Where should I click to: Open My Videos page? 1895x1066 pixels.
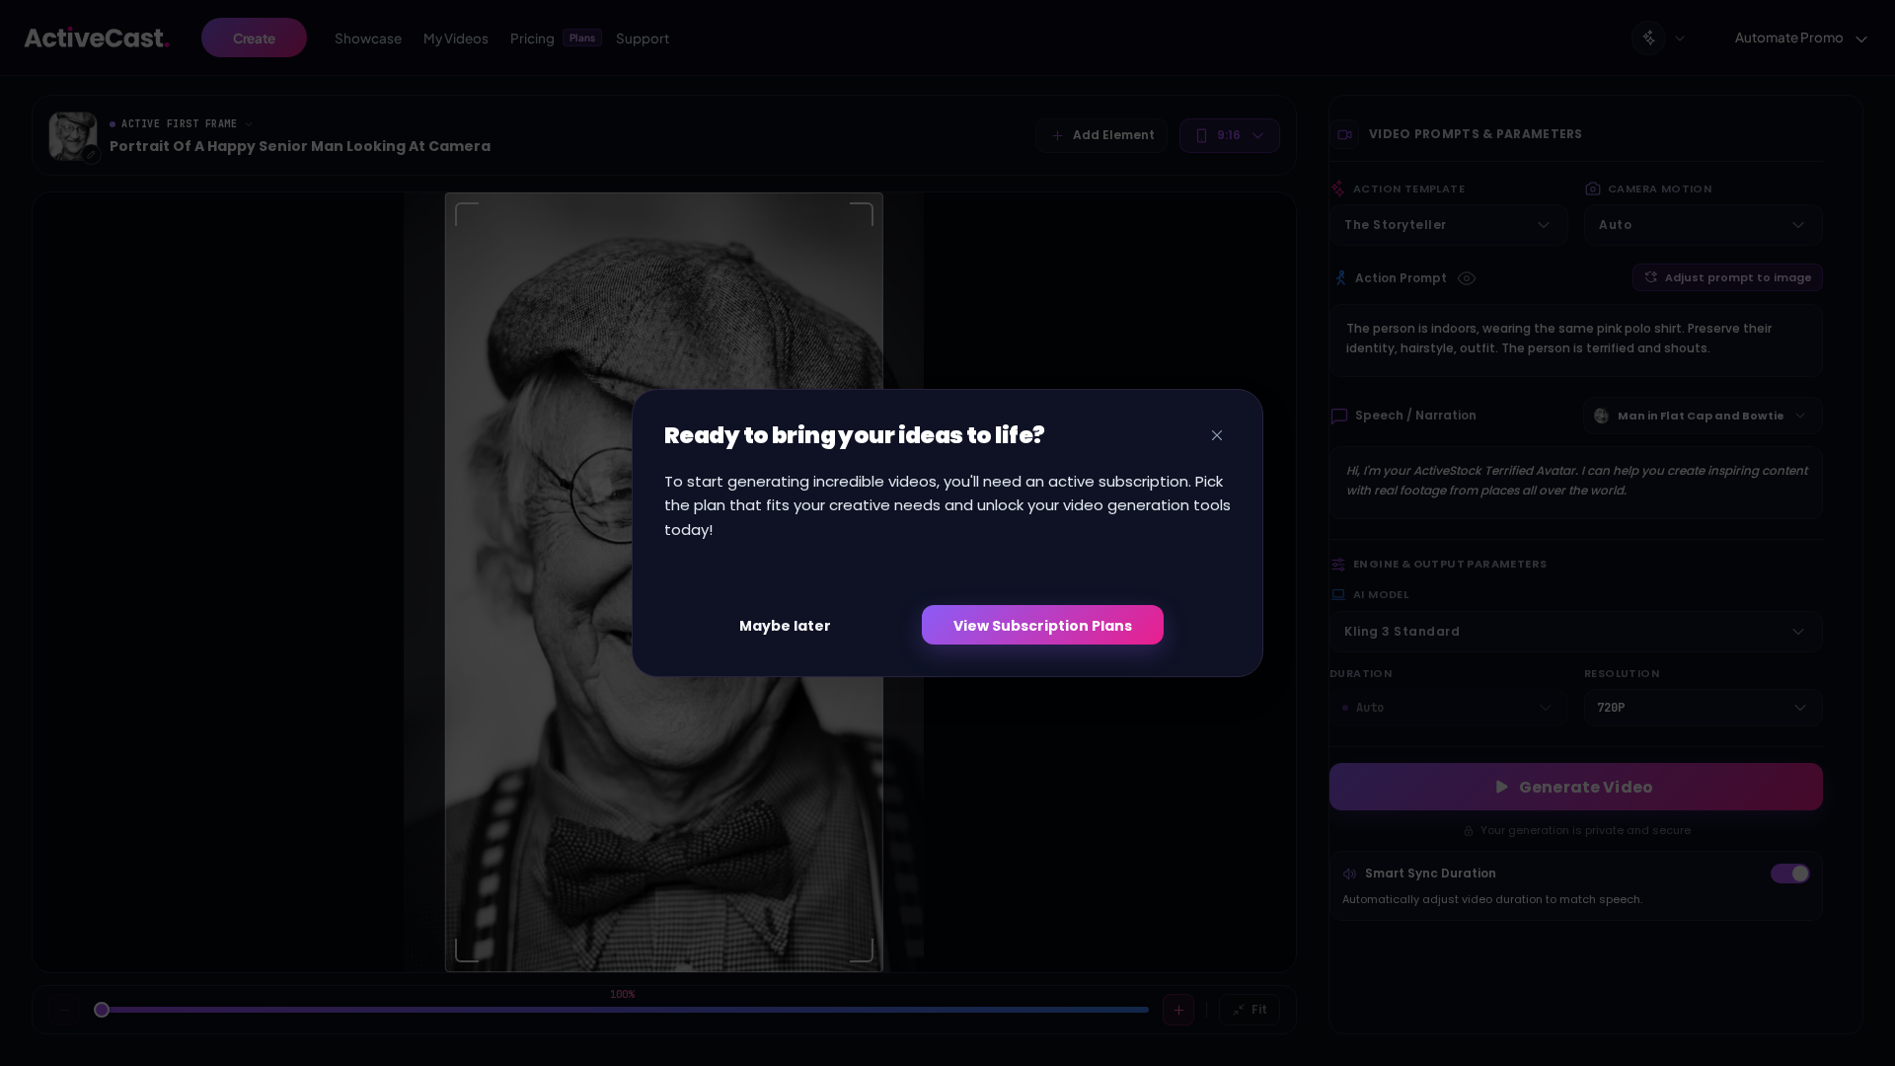pos(456,38)
